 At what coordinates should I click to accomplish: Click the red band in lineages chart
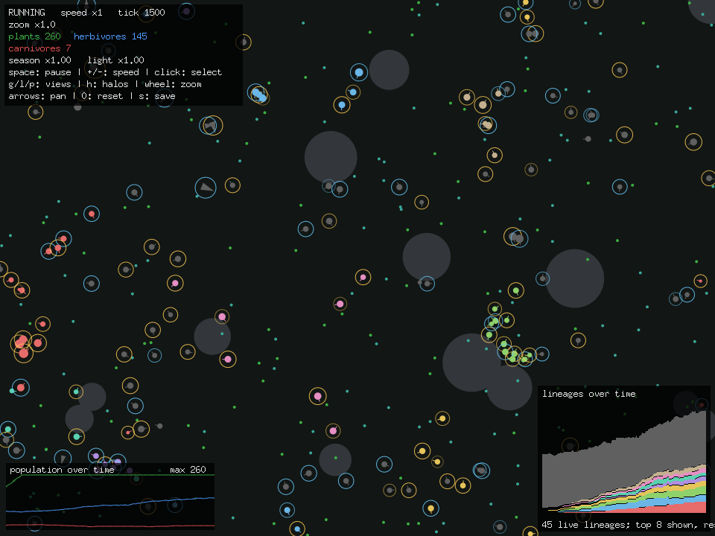tap(684, 508)
